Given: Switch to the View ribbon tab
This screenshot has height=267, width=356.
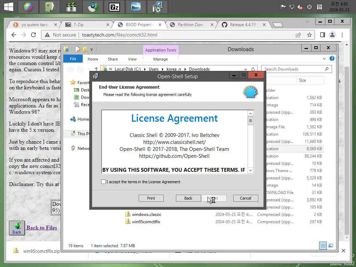Looking at the screenshot, I should [x=132, y=59].
